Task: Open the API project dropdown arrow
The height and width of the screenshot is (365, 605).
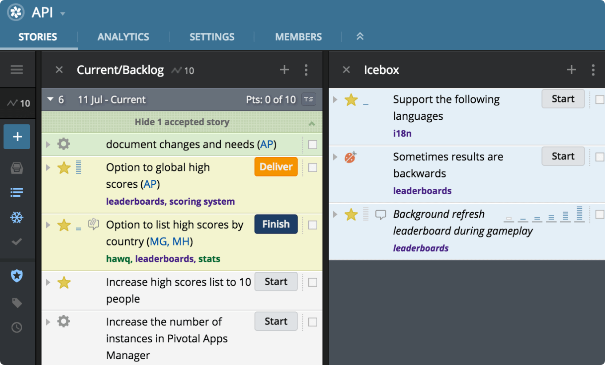Action: click(x=63, y=14)
